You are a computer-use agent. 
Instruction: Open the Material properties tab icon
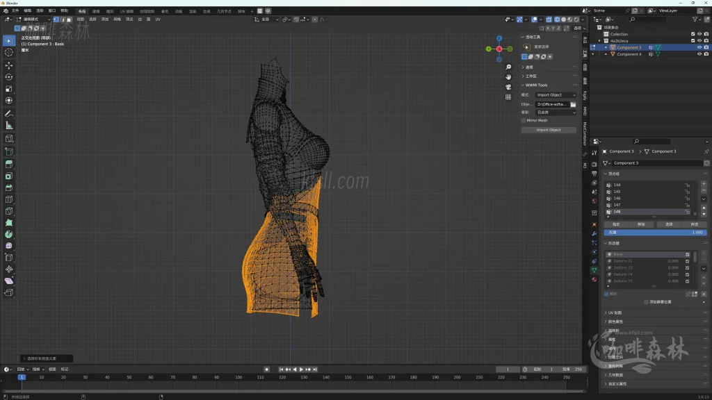(594, 279)
